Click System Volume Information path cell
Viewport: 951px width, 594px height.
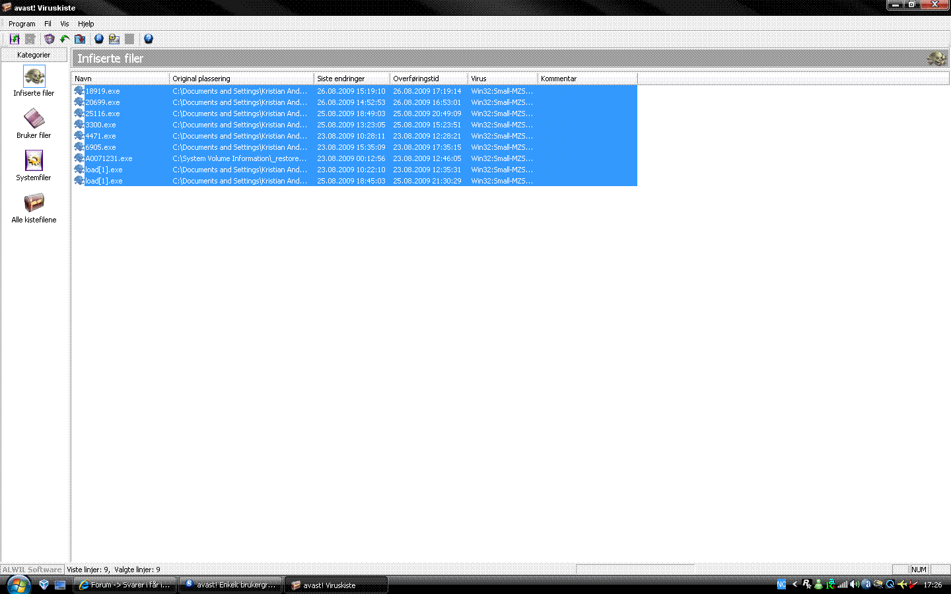[240, 158]
